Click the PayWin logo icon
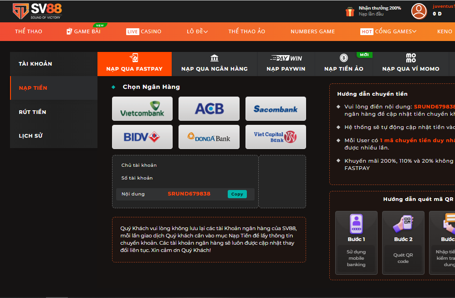The width and height of the screenshot is (455, 298). click(x=286, y=58)
